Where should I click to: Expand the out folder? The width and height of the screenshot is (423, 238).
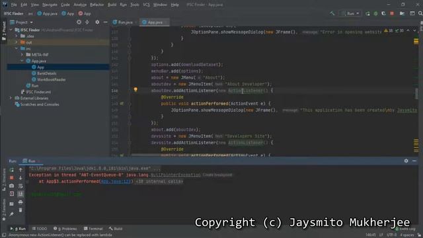[x=16, y=42]
